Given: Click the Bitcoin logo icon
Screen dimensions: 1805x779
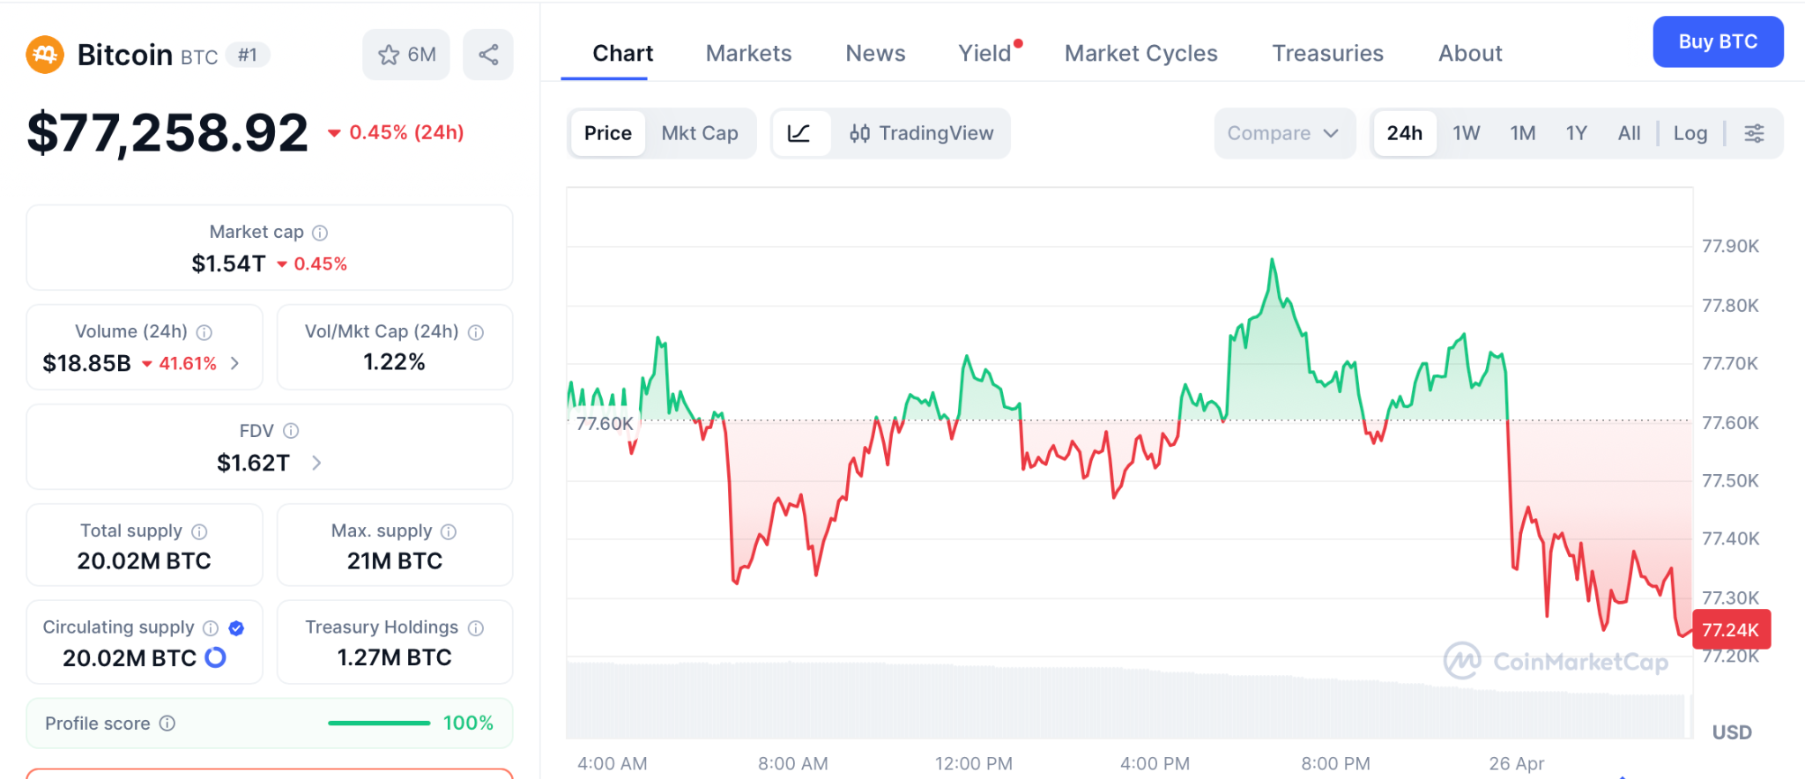Looking at the screenshot, I should click(45, 55).
